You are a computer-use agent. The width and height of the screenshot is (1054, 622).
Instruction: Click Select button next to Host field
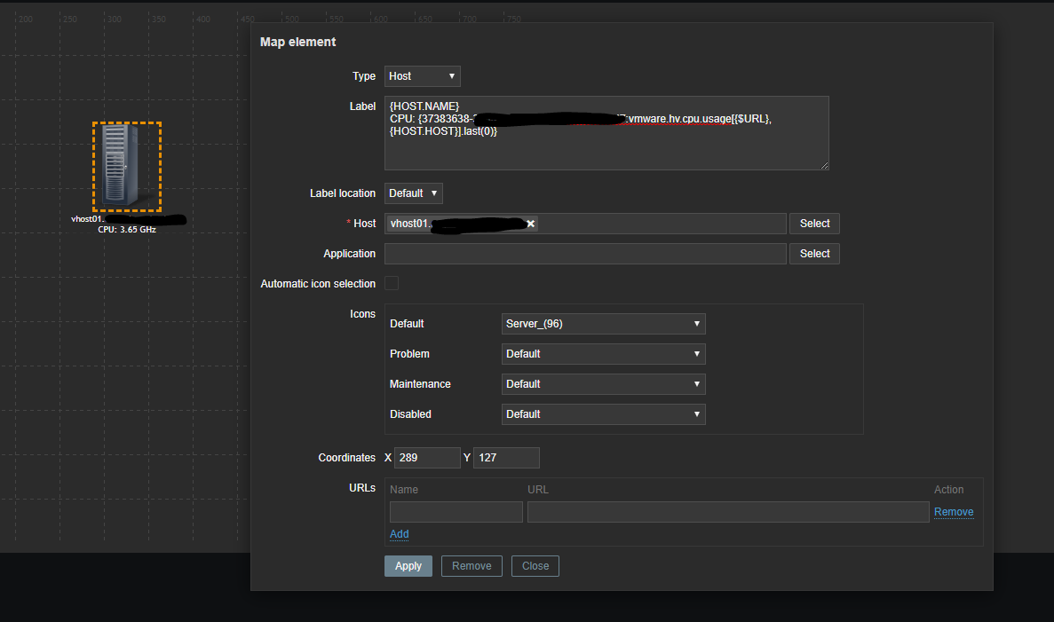[814, 224]
